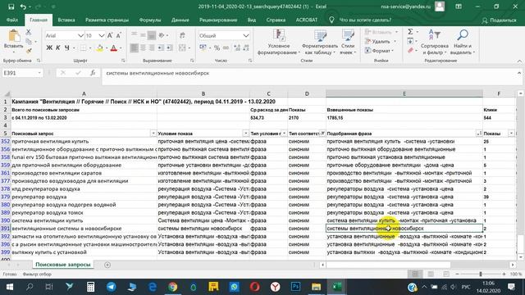The height and width of the screenshot is (295, 525).
Task: Click zoom in plus button
Action: point(504,274)
